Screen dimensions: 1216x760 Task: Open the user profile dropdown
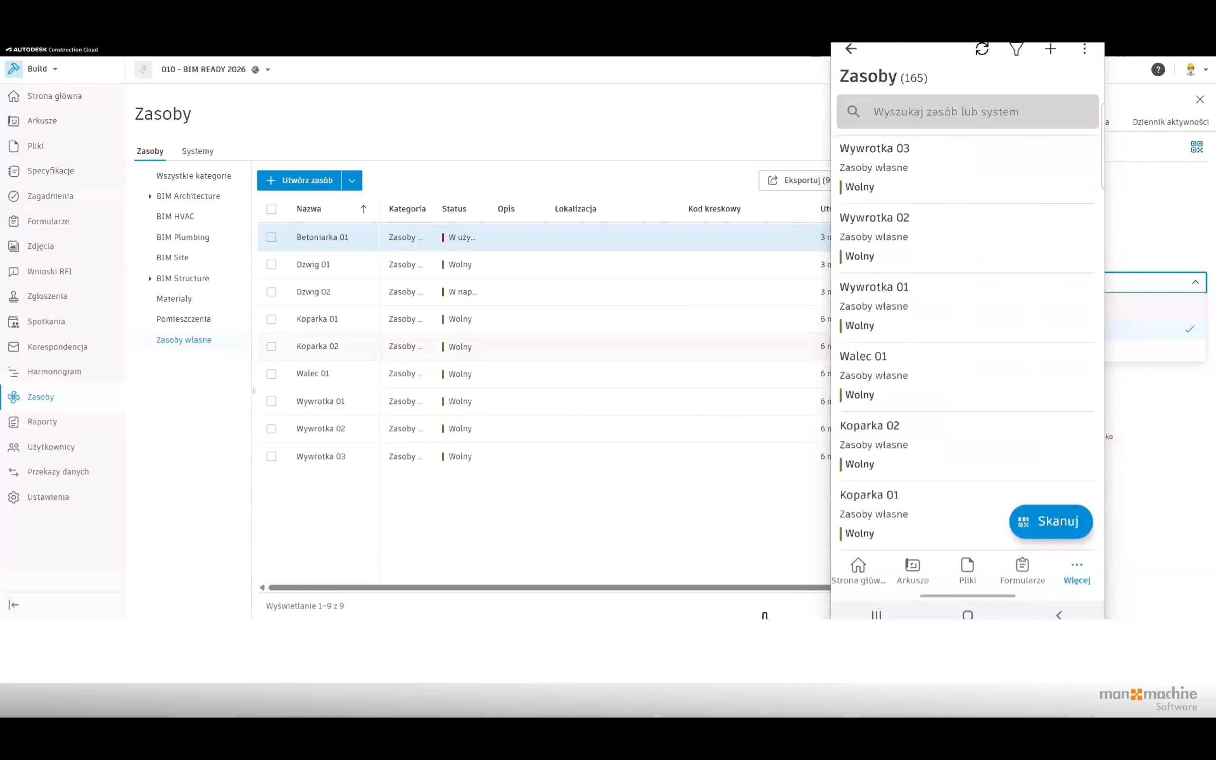coord(1196,69)
